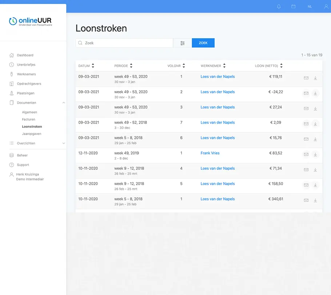This screenshot has width=331, height=295.
Task: Open Loes van der Napels on € 27,24 row
Action: (218, 107)
